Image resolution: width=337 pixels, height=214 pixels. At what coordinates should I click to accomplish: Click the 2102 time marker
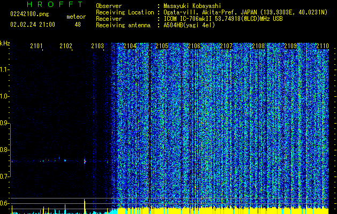point(66,46)
